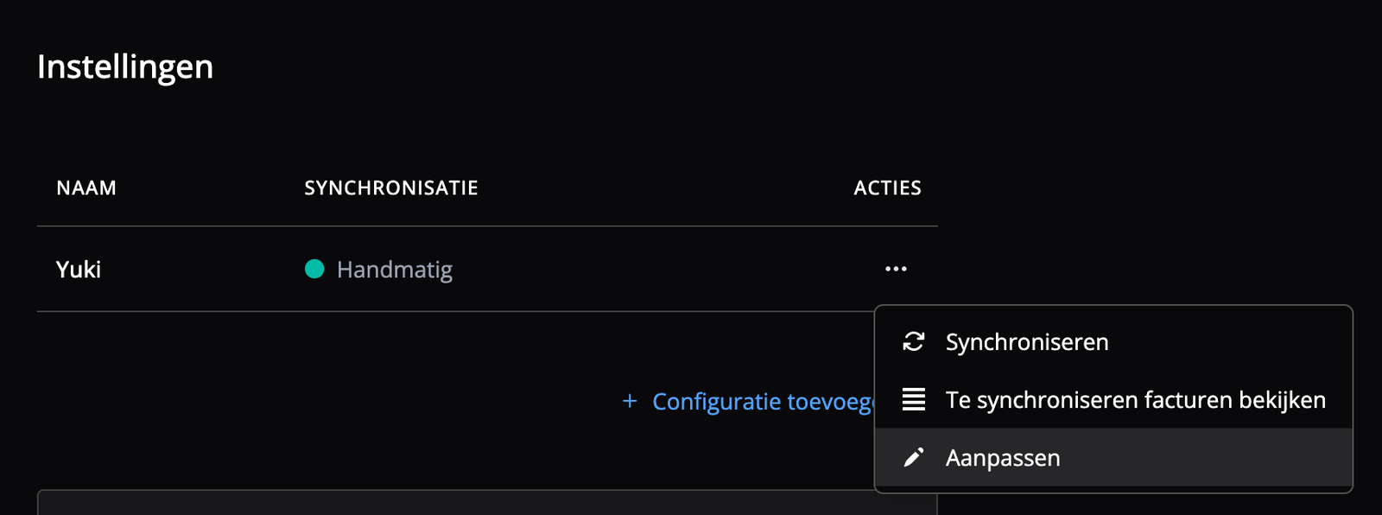Open Te synchroniseren facturen bekijken
Viewport: 1382px width, 515px height.
coord(1136,400)
